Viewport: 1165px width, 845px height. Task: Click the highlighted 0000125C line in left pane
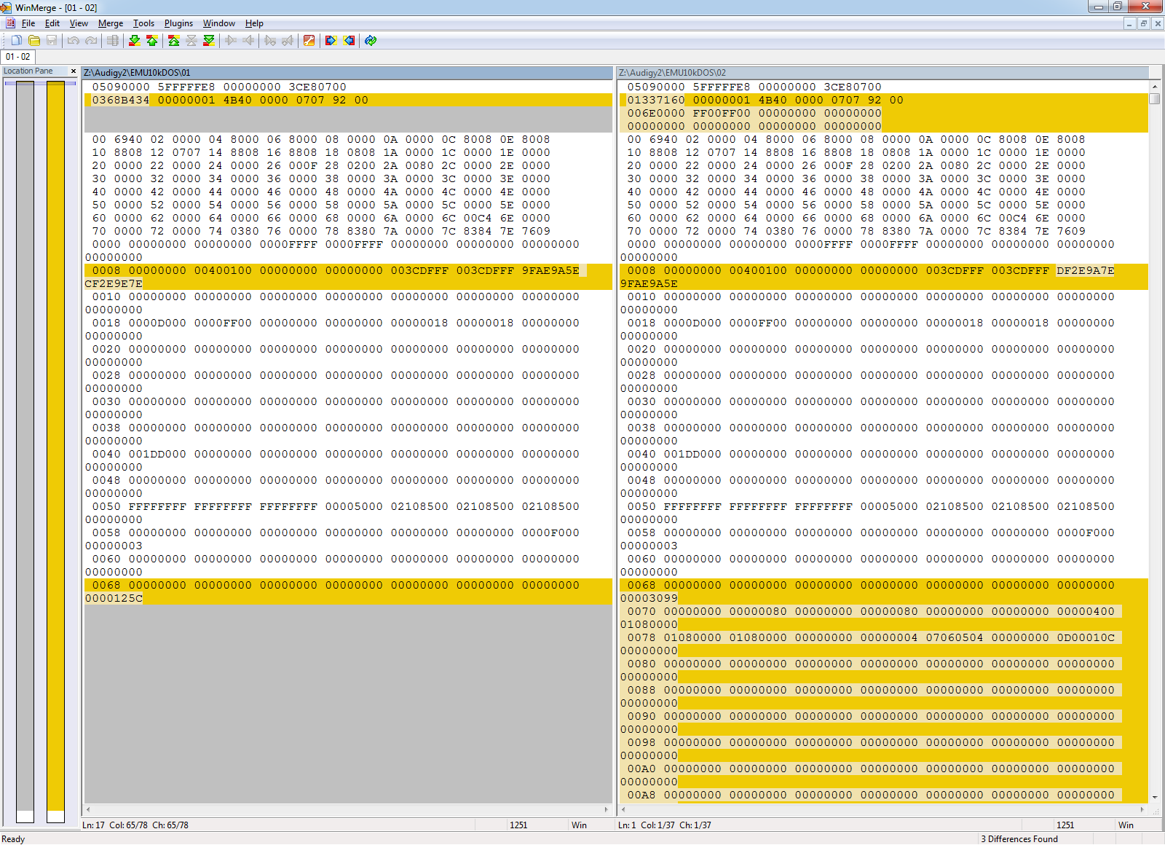click(114, 599)
